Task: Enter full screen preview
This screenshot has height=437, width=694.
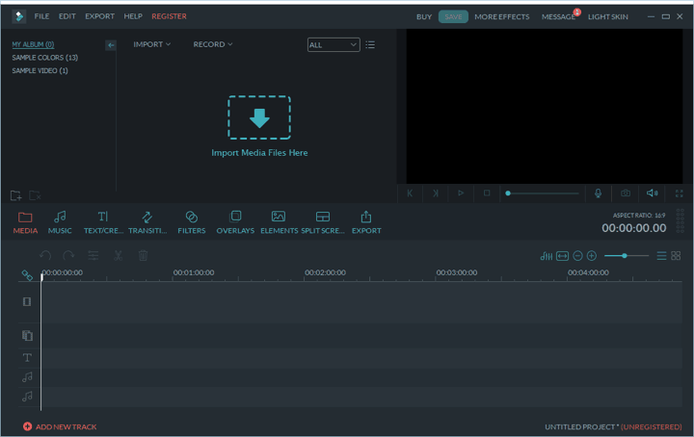Action: tap(680, 193)
